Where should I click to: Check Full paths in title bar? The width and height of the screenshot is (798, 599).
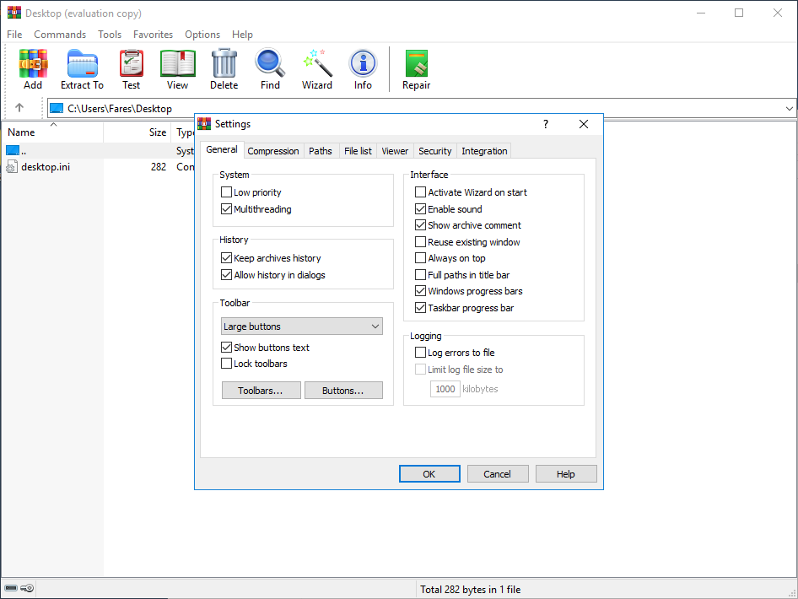(x=420, y=275)
